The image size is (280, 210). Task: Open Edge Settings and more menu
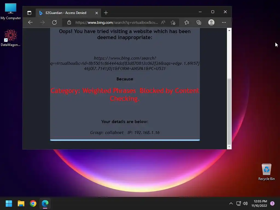[224, 22]
